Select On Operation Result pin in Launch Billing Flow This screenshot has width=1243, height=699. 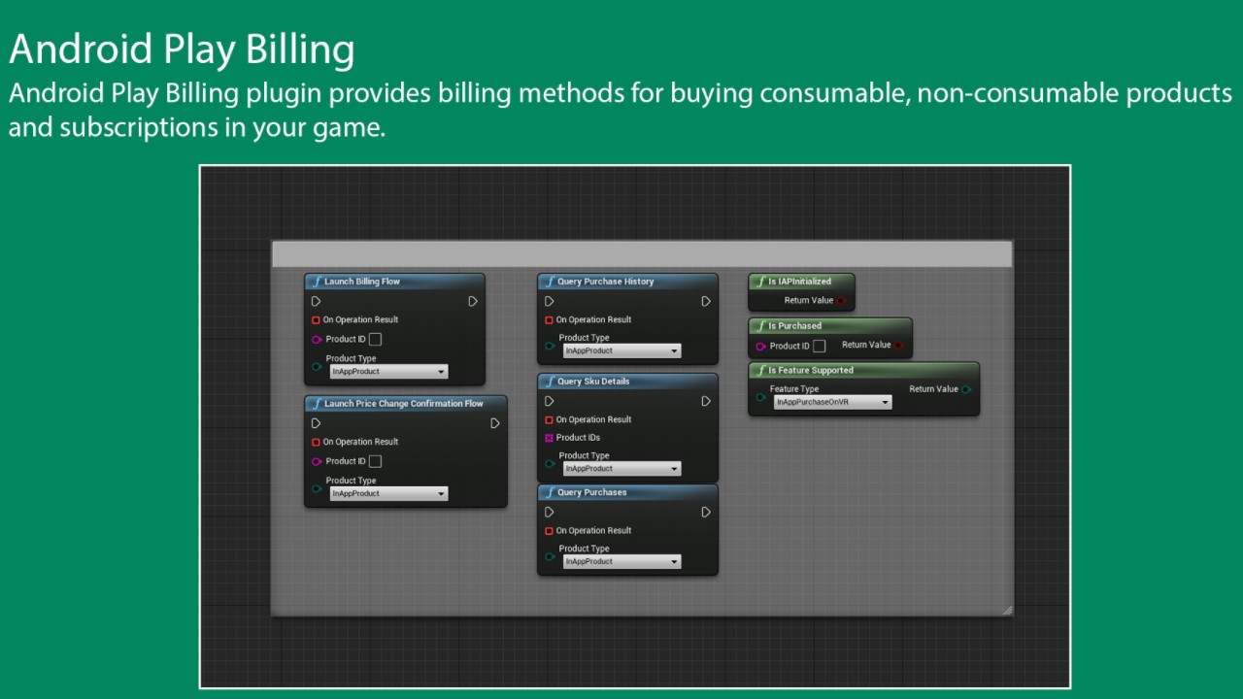click(316, 319)
